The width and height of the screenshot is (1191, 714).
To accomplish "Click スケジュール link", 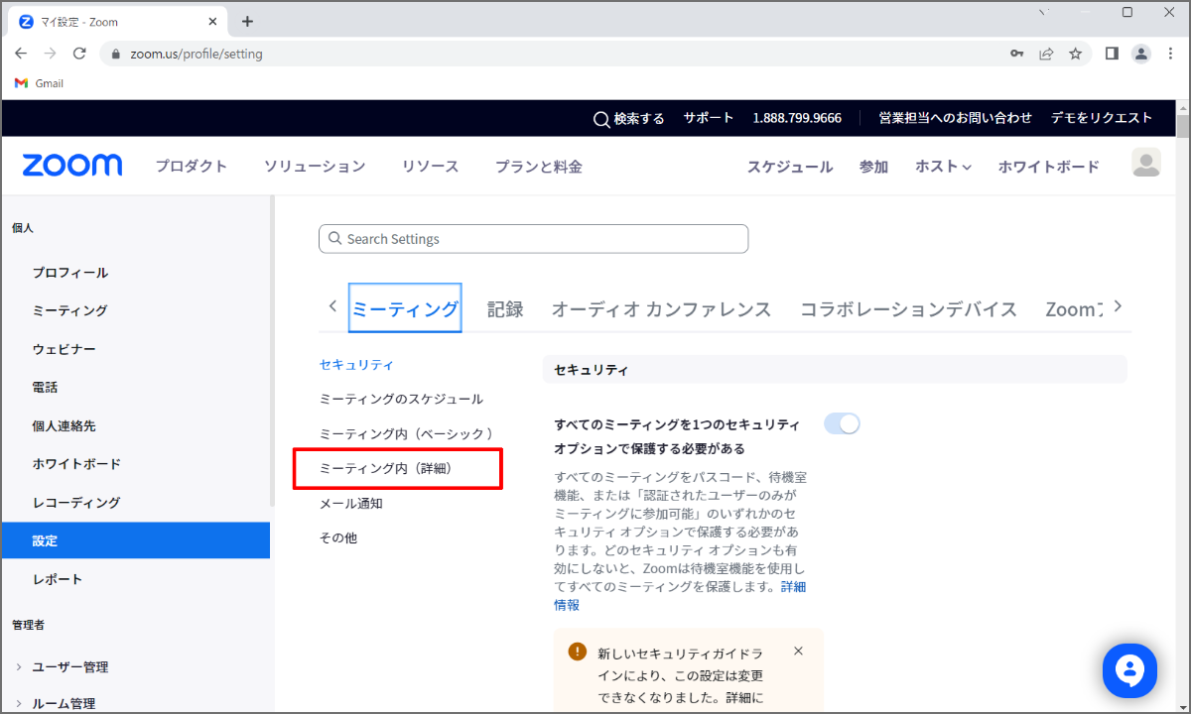I will click(790, 167).
